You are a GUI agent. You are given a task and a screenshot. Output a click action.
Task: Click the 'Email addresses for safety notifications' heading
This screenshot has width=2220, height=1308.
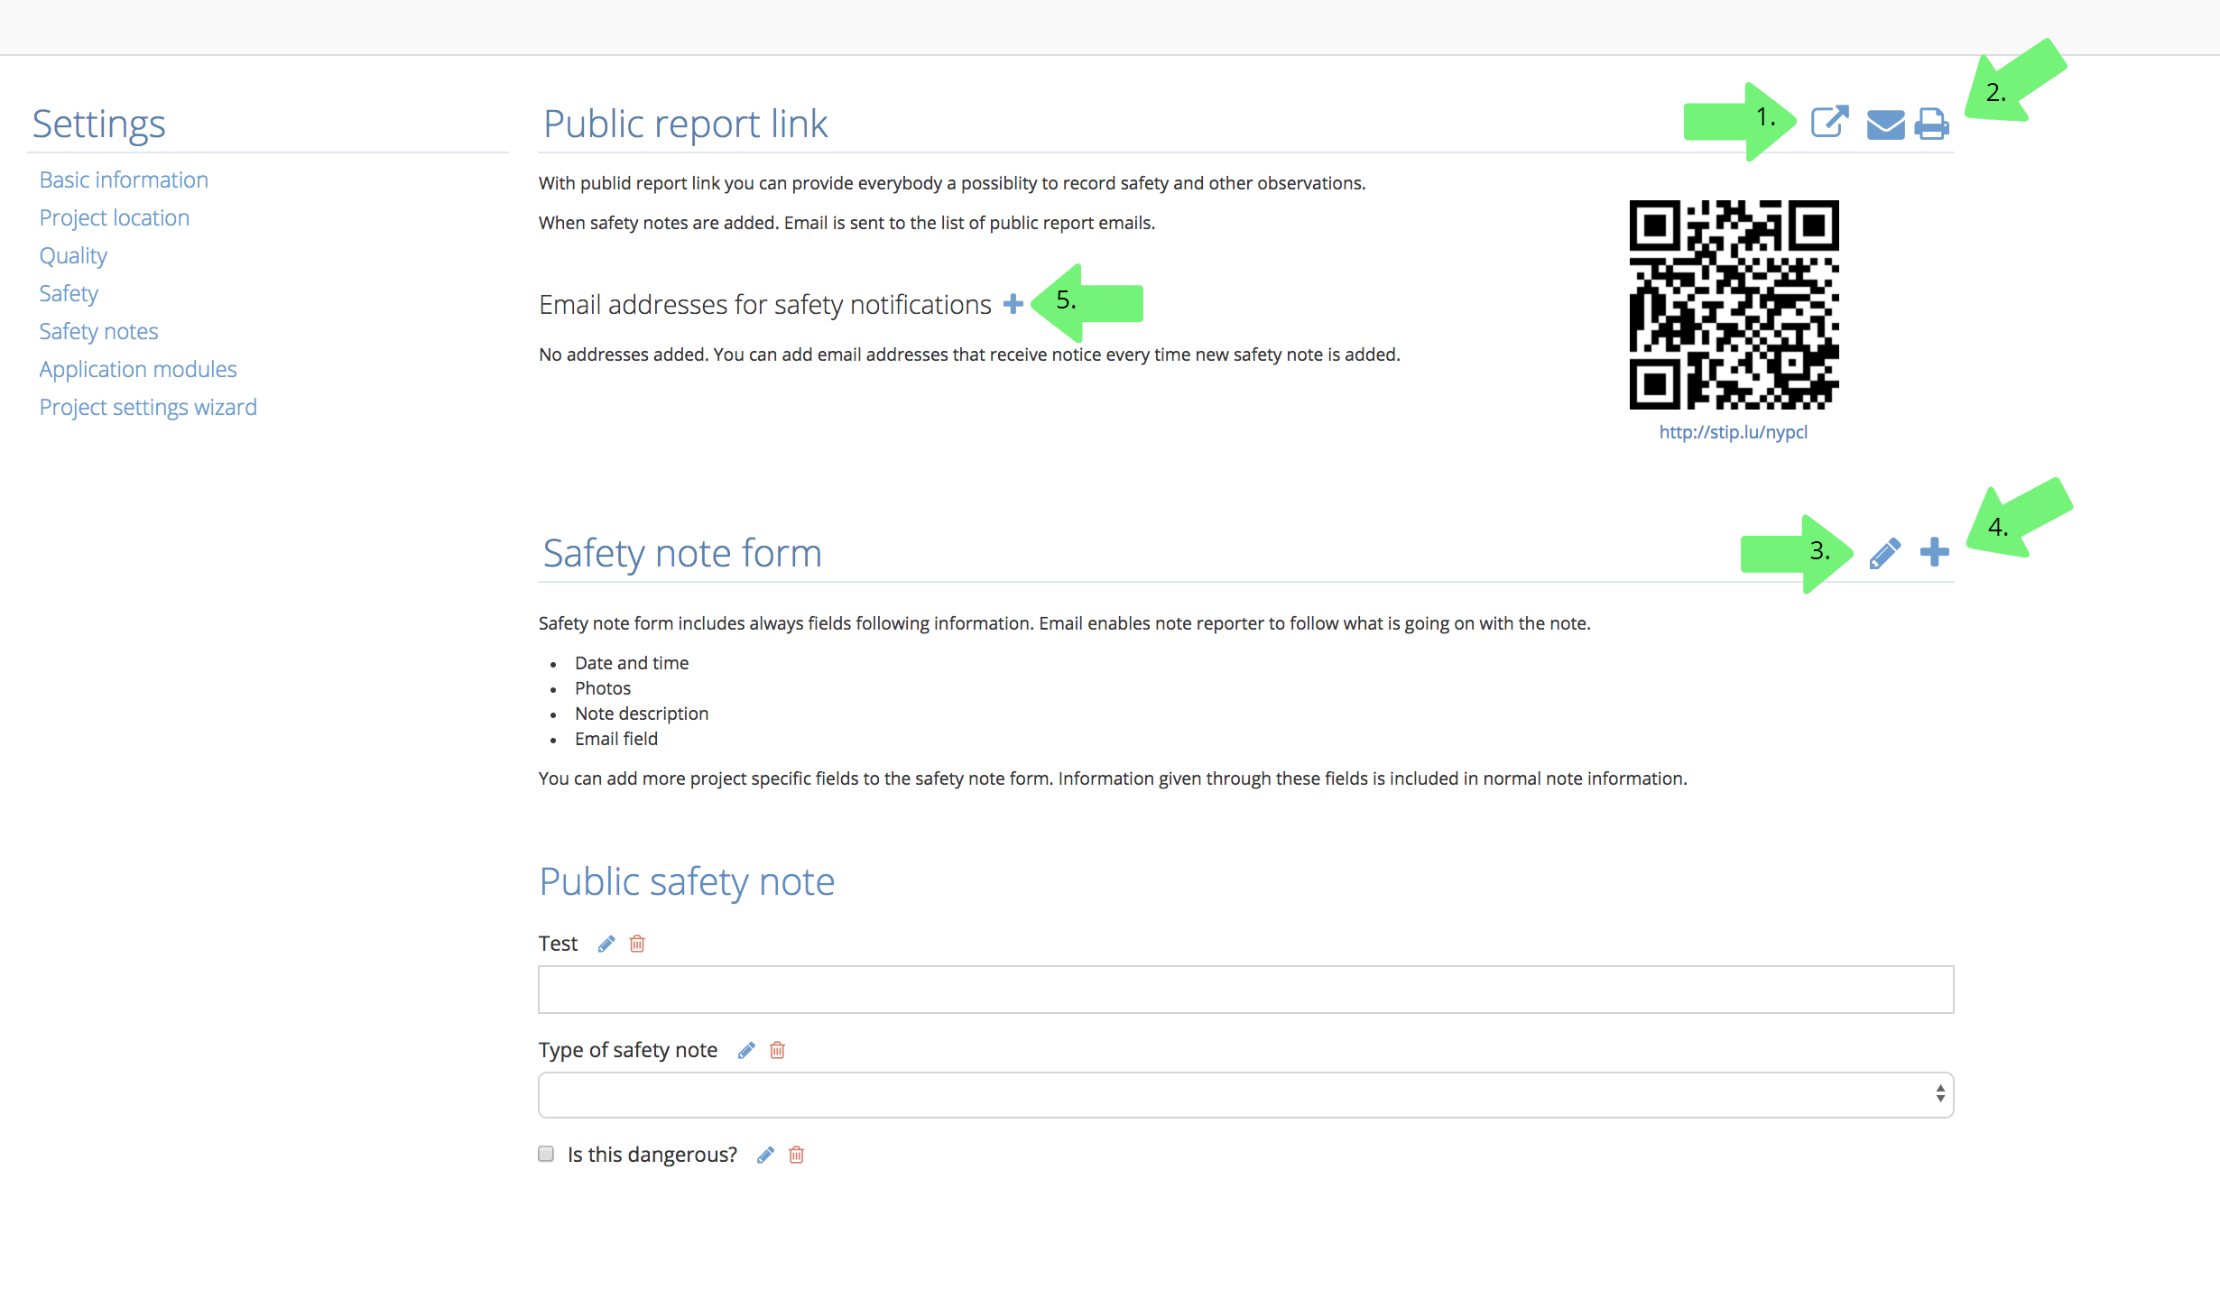(765, 305)
